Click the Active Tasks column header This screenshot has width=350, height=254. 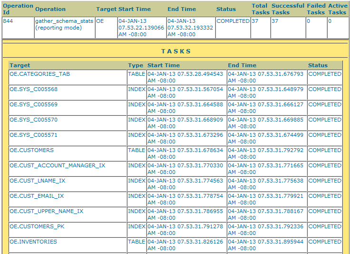click(x=338, y=9)
